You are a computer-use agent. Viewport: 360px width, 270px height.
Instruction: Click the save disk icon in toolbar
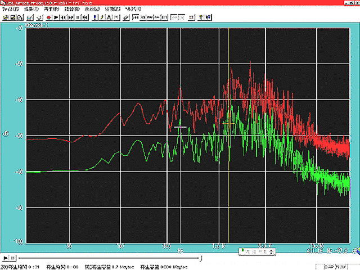coord(12,17)
